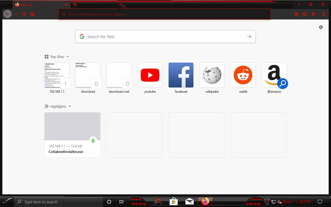Open new tab with plus button
Viewport: 331px width, 207px height.
[75, 4]
